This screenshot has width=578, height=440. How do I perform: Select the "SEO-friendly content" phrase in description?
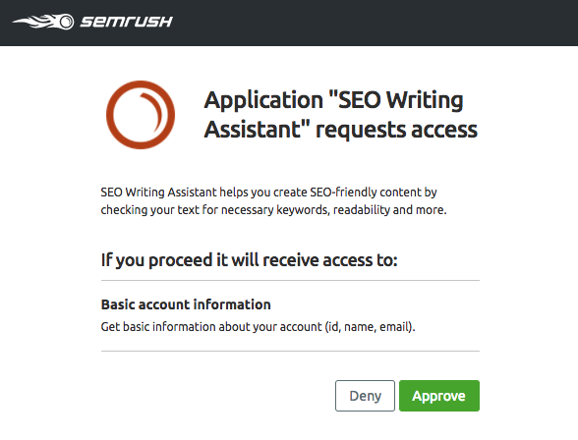[x=343, y=192]
